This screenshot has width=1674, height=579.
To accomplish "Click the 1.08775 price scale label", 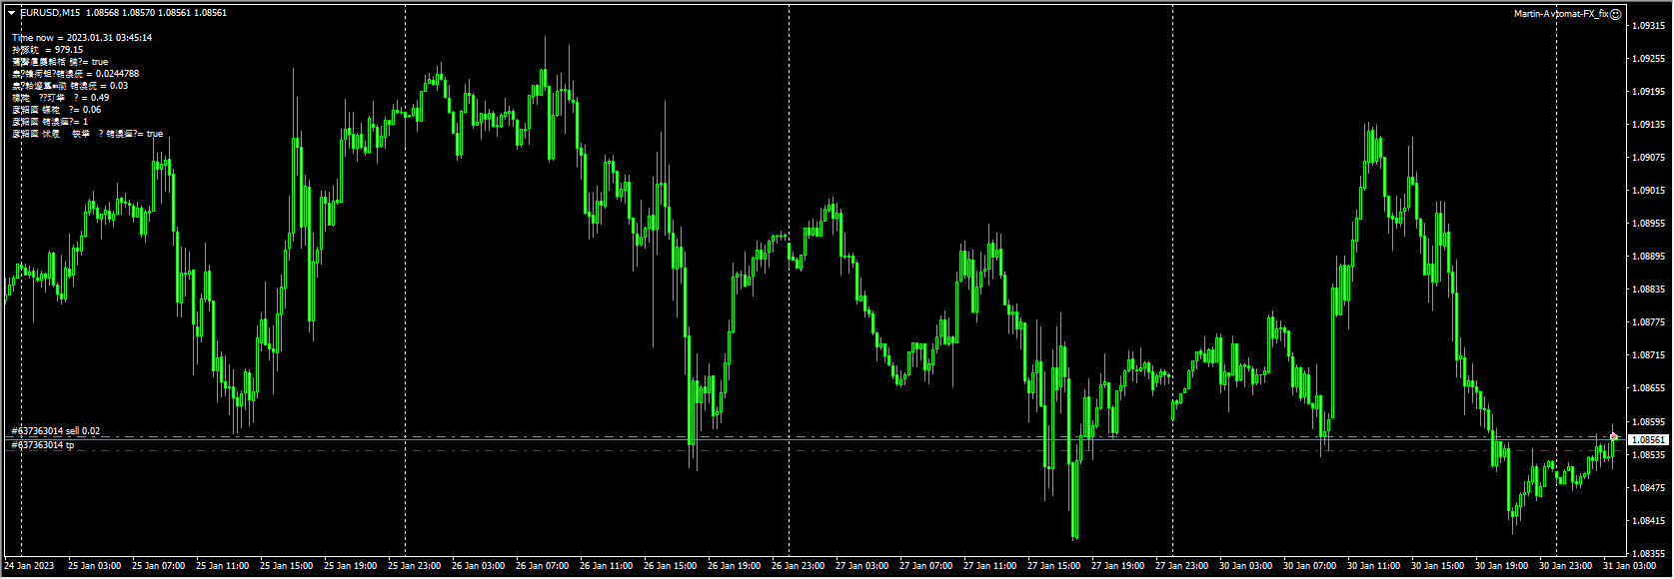I will point(1649,322).
